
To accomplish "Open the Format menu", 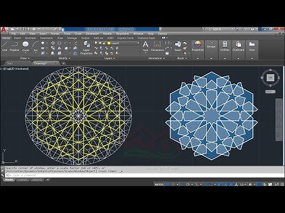I will point(55,34).
